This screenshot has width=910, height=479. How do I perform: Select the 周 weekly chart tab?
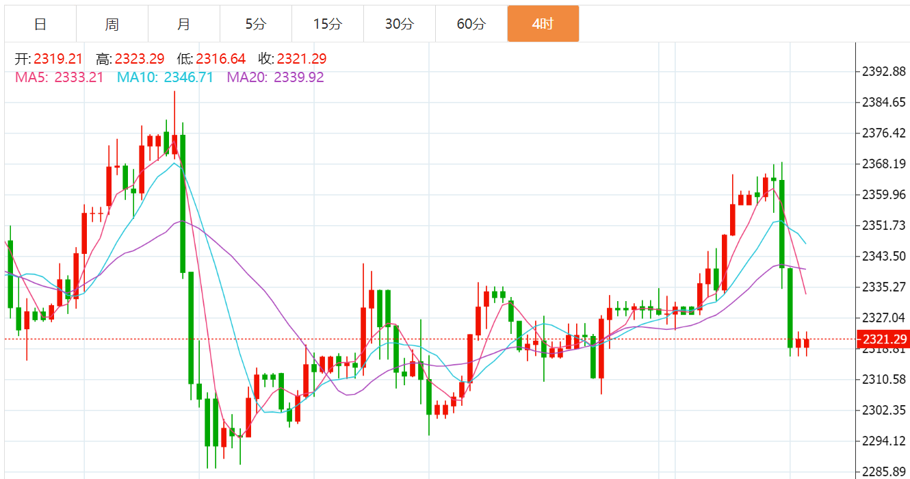click(x=112, y=24)
